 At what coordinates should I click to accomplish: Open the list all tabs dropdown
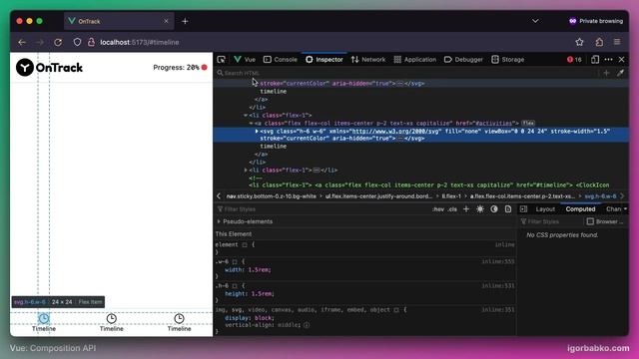(535, 21)
